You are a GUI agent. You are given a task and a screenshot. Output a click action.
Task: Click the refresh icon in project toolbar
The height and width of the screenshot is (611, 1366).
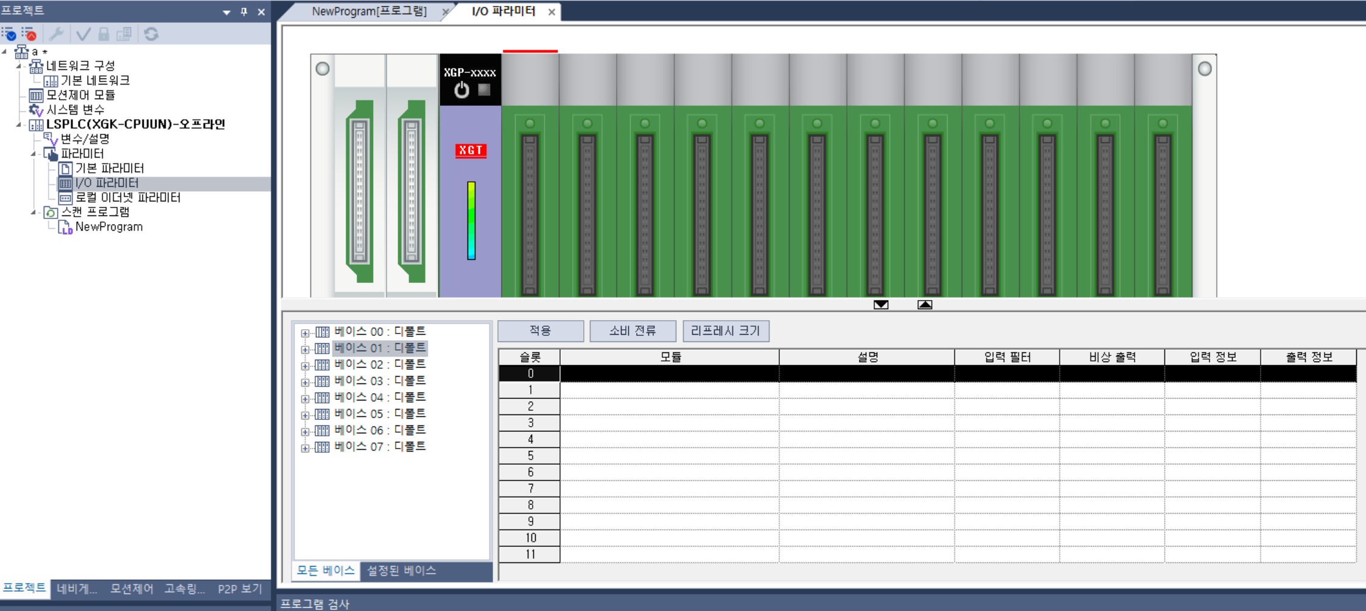pos(151,34)
